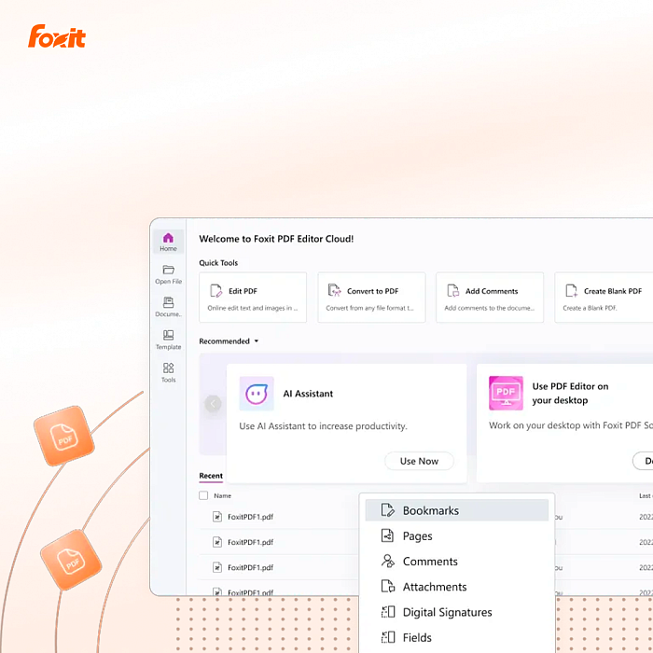The height and width of the screenshot is (653, 653).
Task: Select the Template sidebar icon
Action: point(168,336)
